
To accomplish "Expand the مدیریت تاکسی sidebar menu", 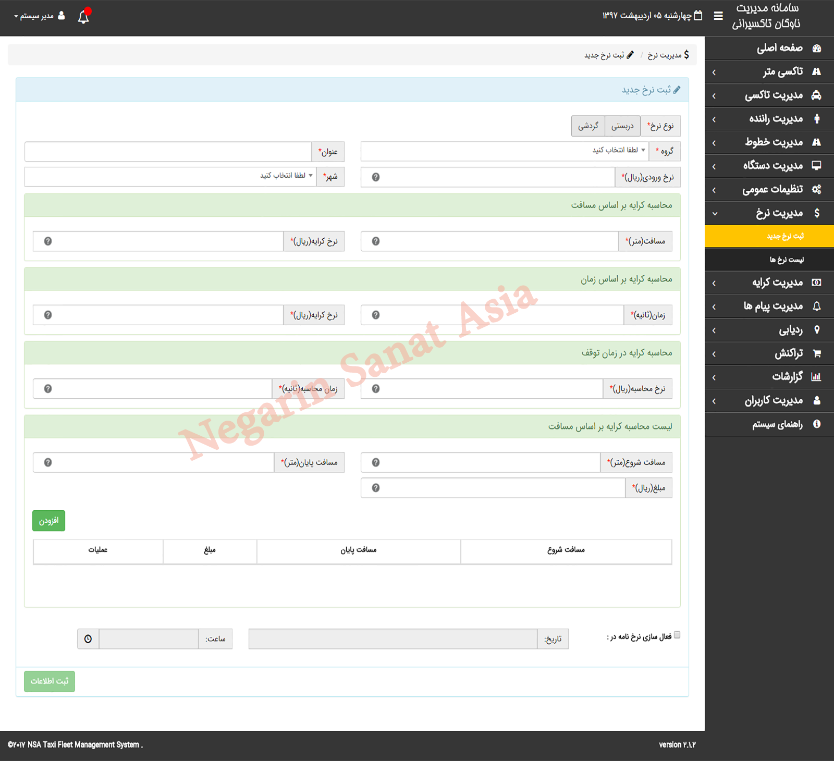I will click(x=769, y=95).
